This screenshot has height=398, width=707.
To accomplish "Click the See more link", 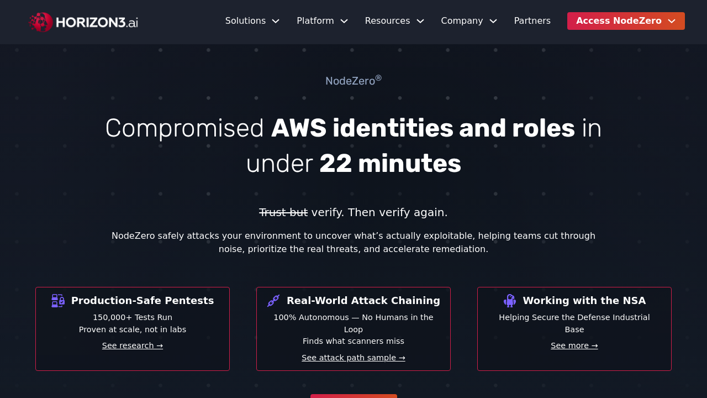I will (x=574, y=345).
